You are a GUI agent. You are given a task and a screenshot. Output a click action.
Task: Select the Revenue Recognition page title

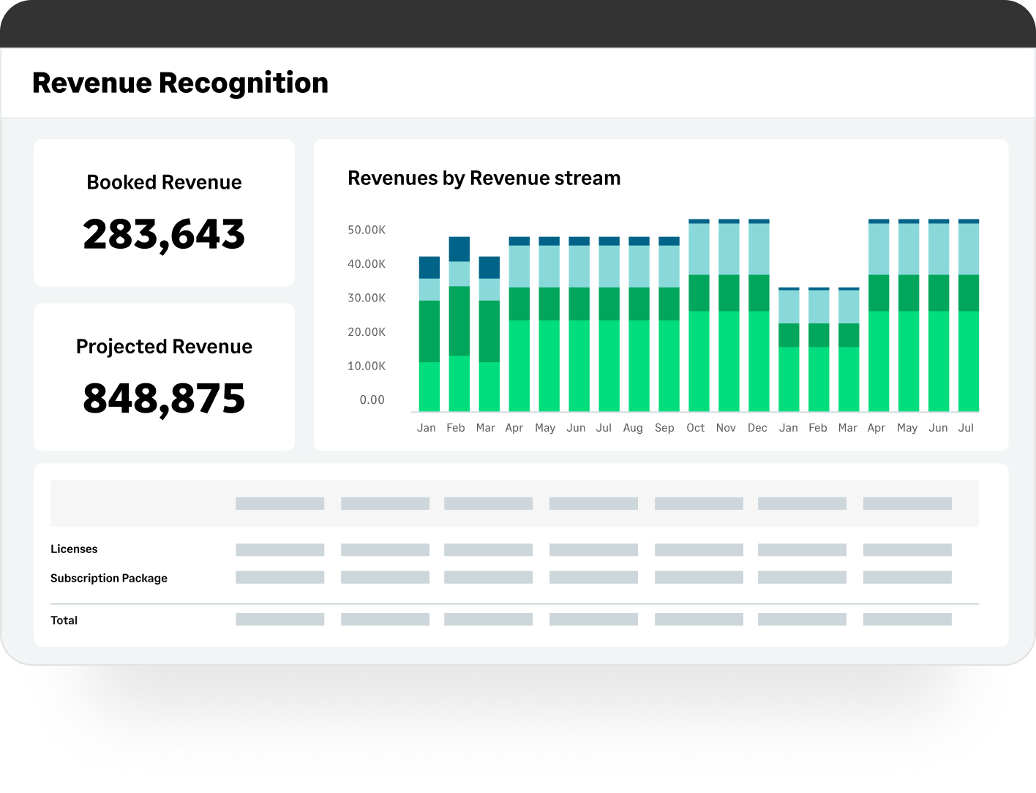click(x=180, y=83)
